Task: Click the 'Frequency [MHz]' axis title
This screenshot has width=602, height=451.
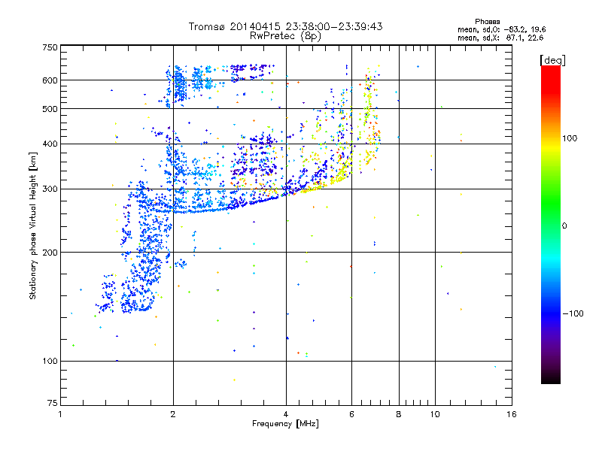Action: click(285, 424)
